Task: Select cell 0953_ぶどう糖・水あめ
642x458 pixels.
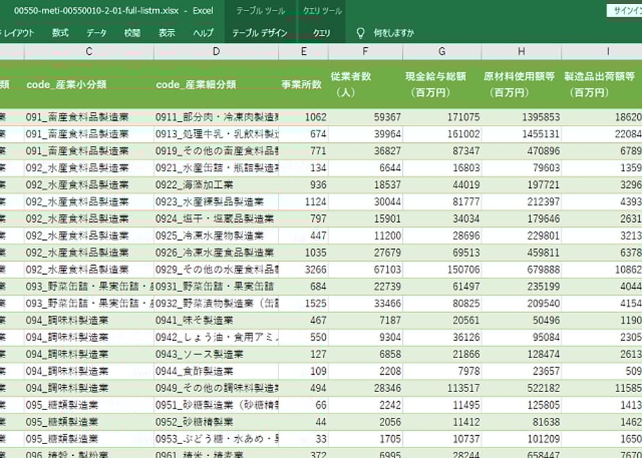Action: pos(216,439)
